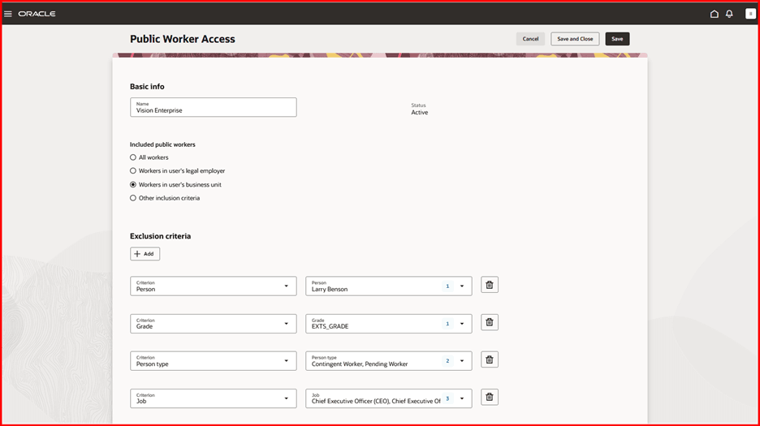Open the user profile avatar
This screenshot has width=760, height=426.
[750, 14]
